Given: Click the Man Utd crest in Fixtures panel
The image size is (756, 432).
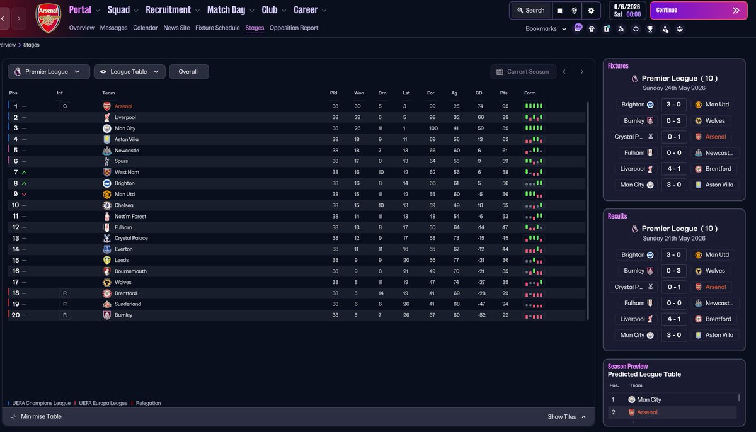Looking at the screenshot, I should (698, 105).
